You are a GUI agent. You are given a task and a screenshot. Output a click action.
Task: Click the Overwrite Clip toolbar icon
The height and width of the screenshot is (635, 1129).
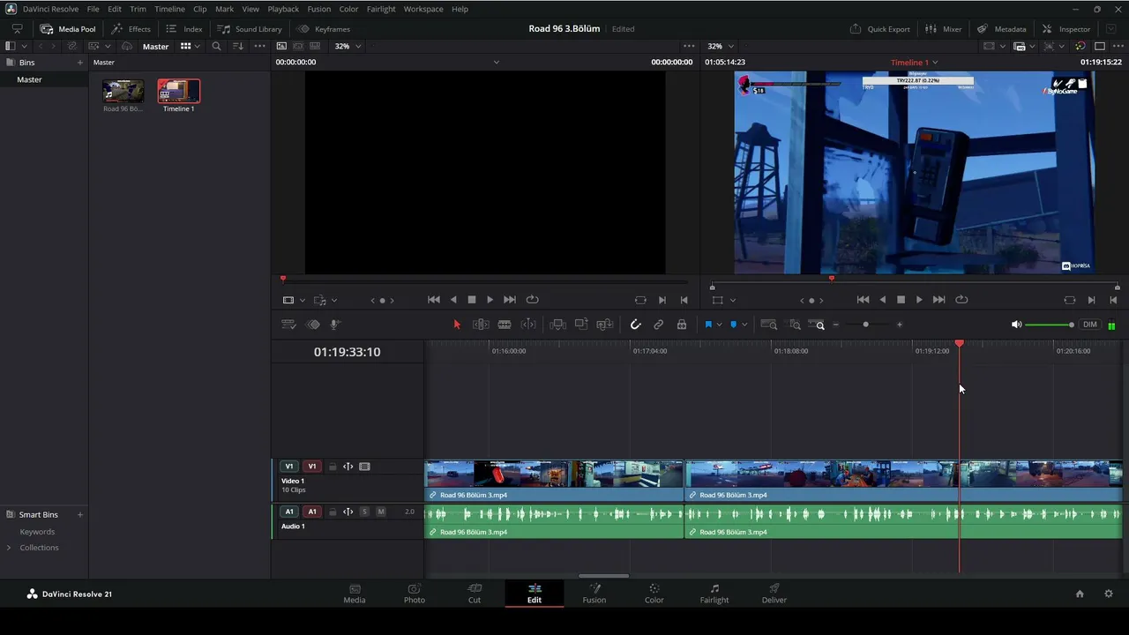coord(581,325)
